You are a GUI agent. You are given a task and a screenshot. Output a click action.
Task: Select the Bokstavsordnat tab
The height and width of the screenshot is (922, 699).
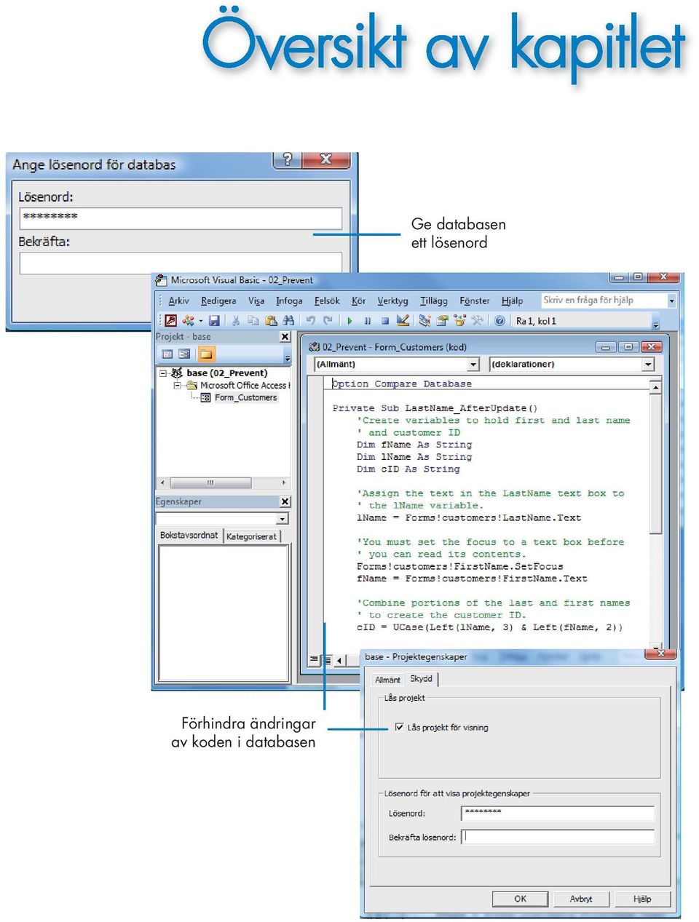click(x=189, y=536)
